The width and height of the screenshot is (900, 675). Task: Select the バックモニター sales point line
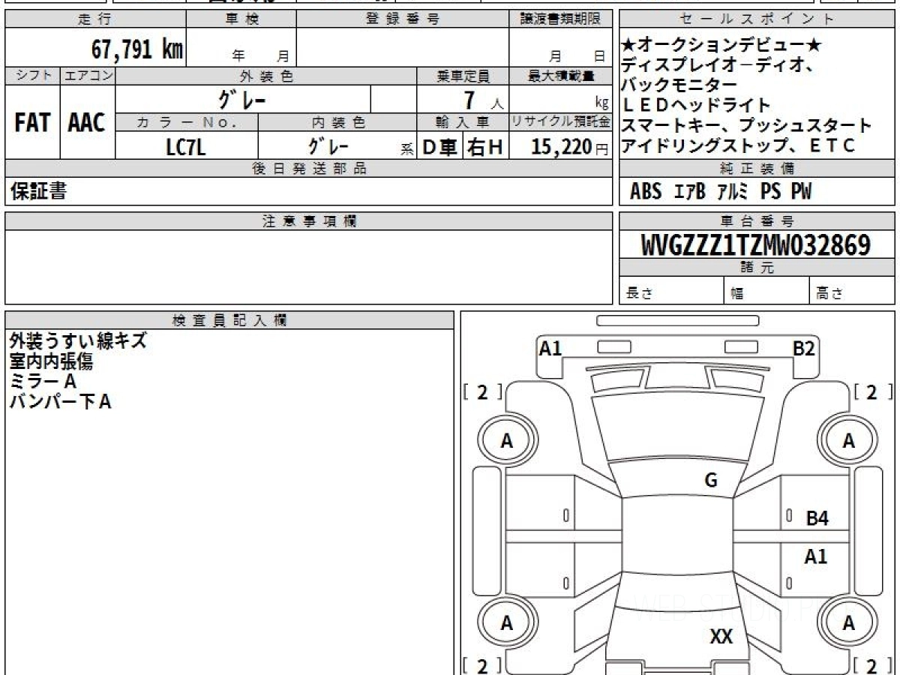[679, 85]
